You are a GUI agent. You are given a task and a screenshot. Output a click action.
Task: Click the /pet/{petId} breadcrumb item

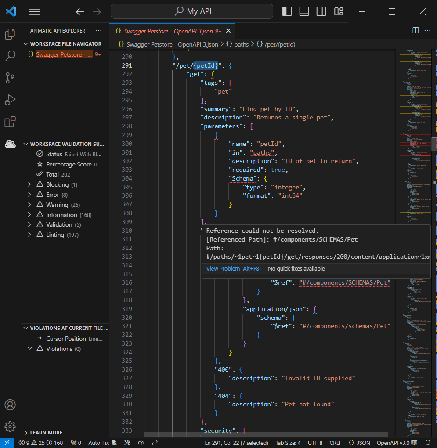276,44
